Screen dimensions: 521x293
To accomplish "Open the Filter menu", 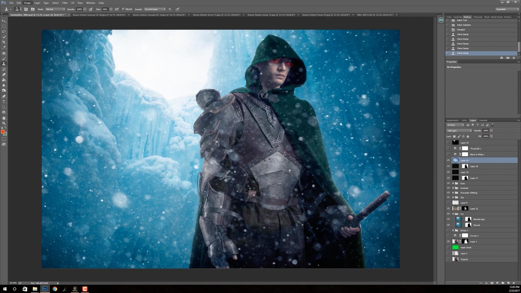I will tap(65, 3).
